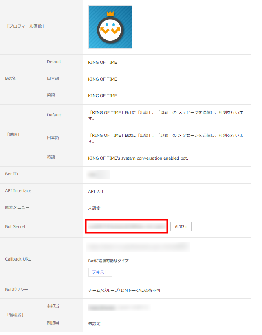Click the API 2.0 value
The height and width of the screenshot is (335, 262).
tap(95, 191)
